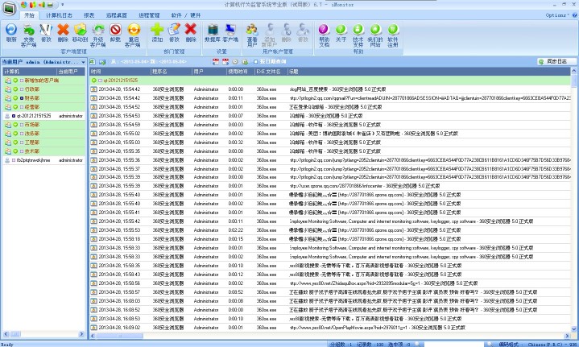Click the log table vertical scrollbar down arrow
Screen dimensions: 579x347
[574, 329]
